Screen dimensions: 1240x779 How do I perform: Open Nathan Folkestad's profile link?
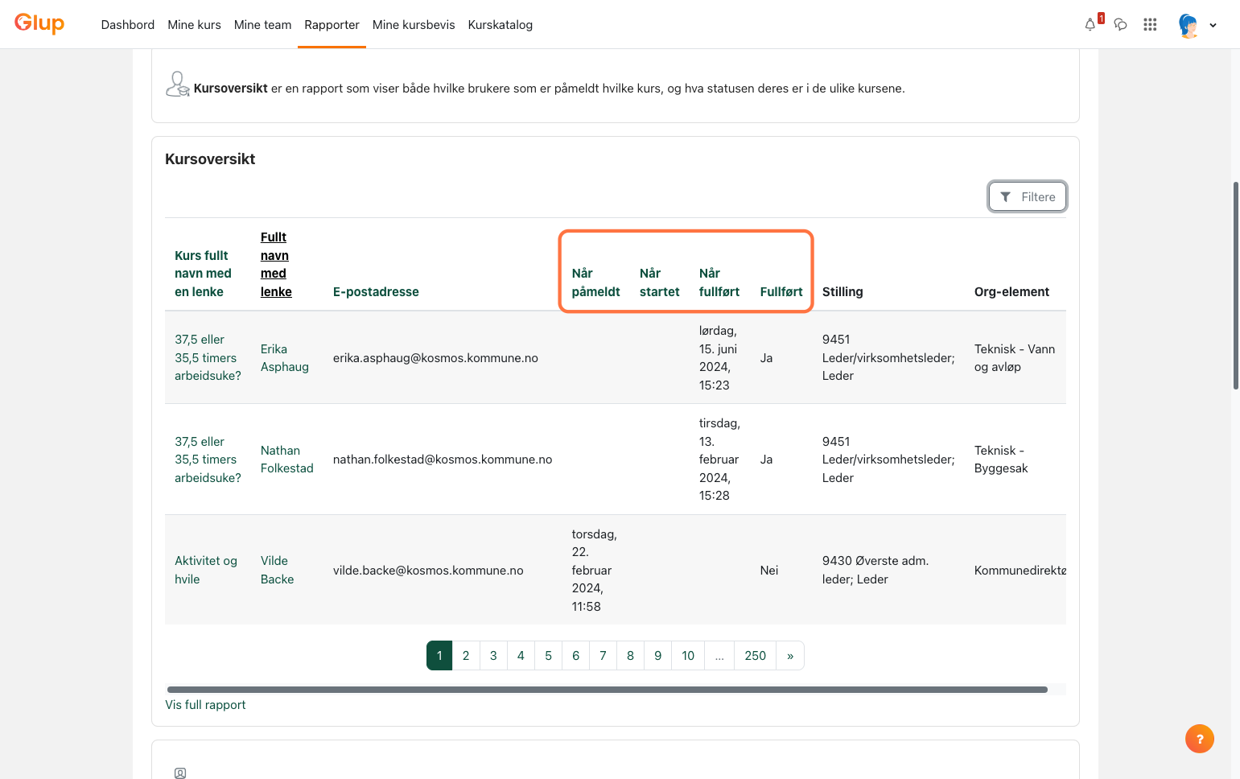(x=287, y=460)
